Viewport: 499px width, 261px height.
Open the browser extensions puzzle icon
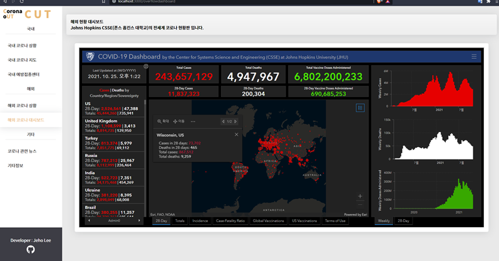coord(488,2)
